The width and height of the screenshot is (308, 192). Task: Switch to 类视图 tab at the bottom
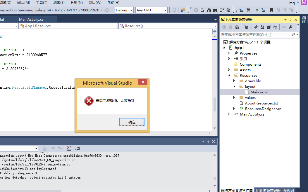(288, 190)
